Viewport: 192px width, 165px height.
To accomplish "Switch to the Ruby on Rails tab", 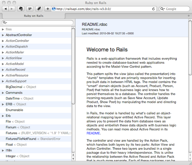I will (x=37, y=15).
